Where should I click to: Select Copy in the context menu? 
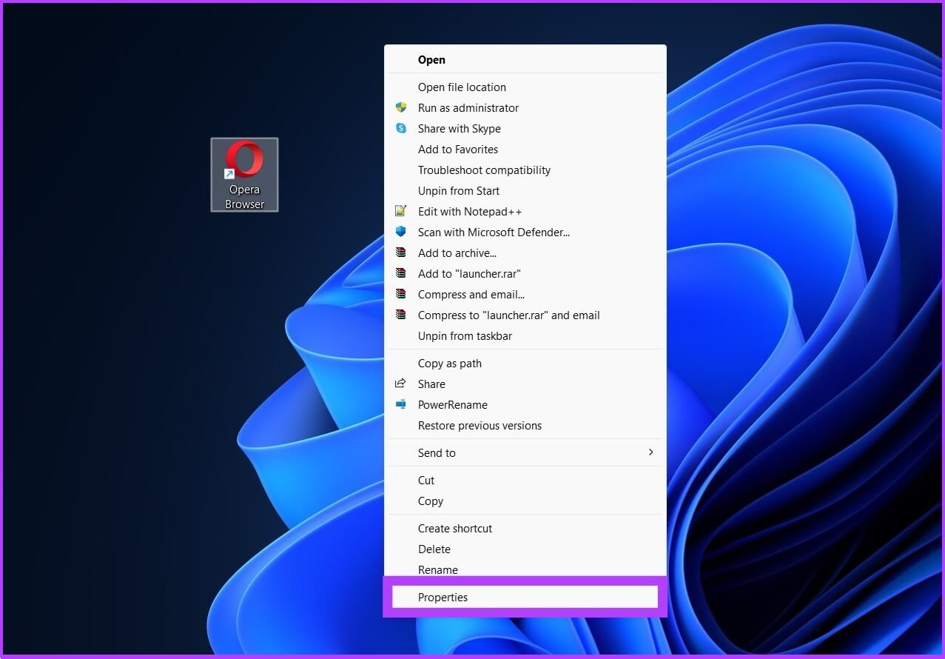point(525,501)
